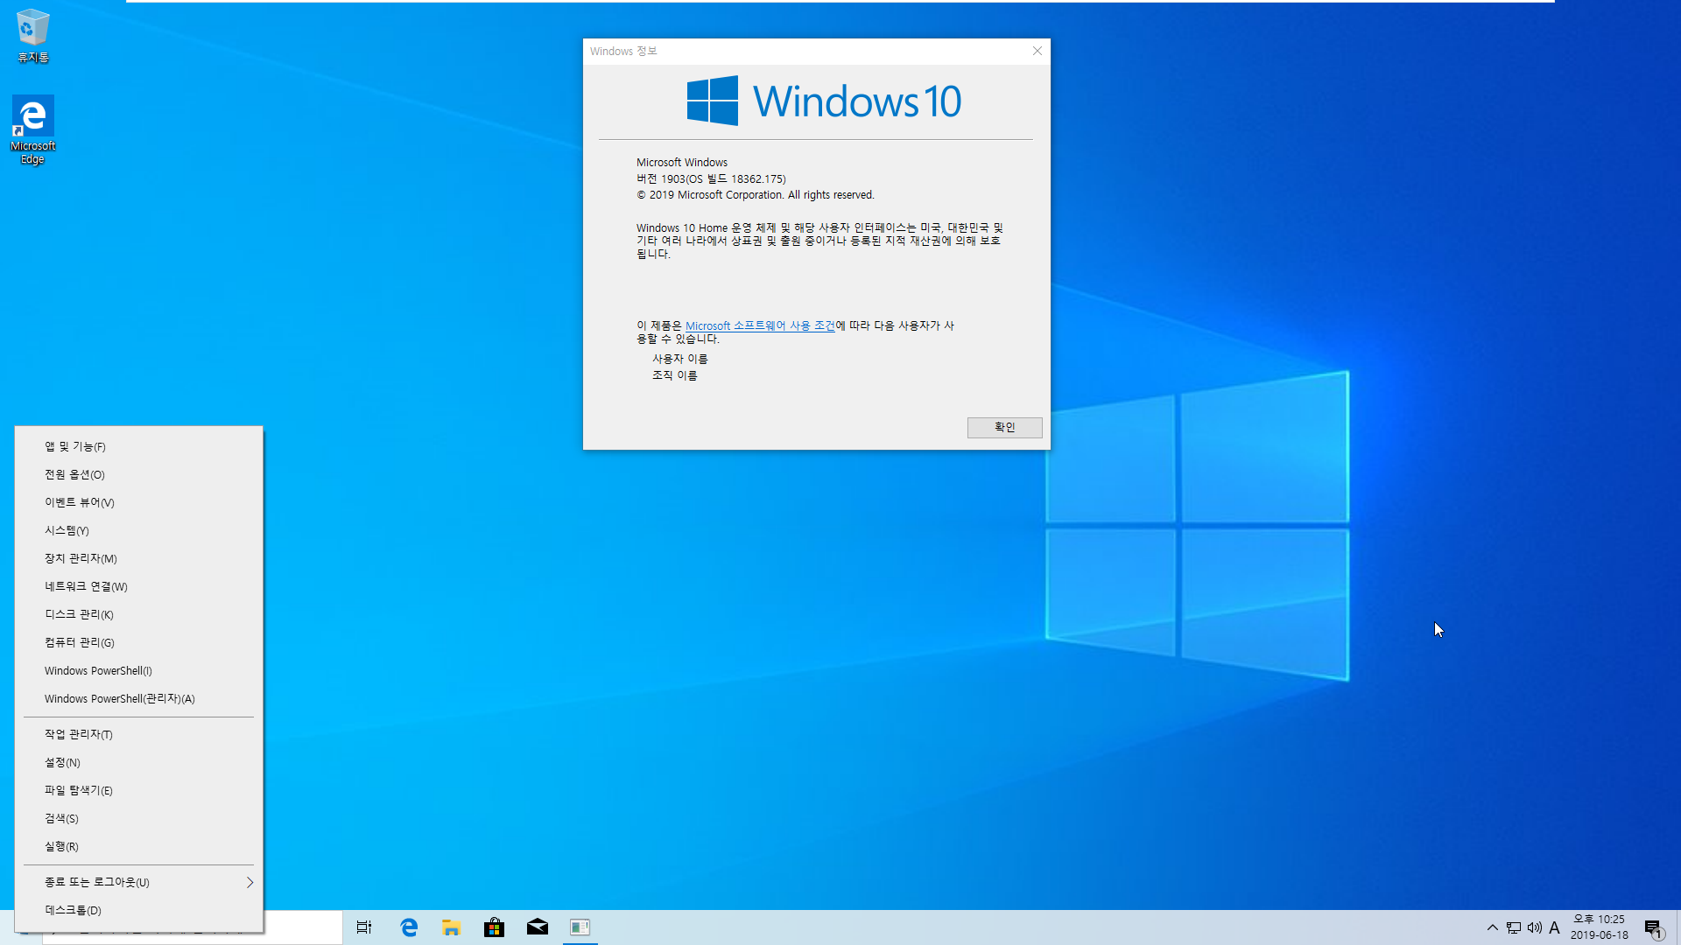Open Microsoft Edge desktop shortcut
This screenshot has height=945, width=1681.
[x=33, y=129]
